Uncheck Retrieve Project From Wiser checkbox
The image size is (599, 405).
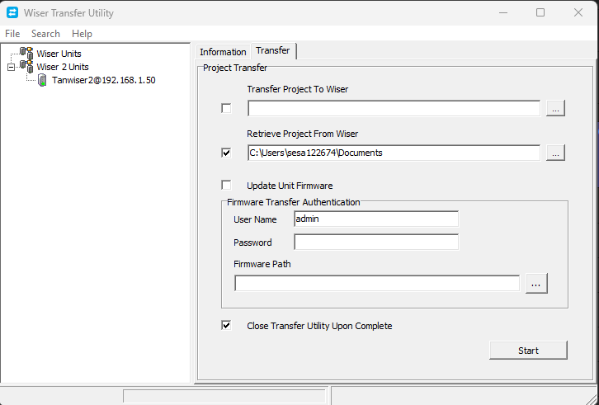click(x=226, y=153)
